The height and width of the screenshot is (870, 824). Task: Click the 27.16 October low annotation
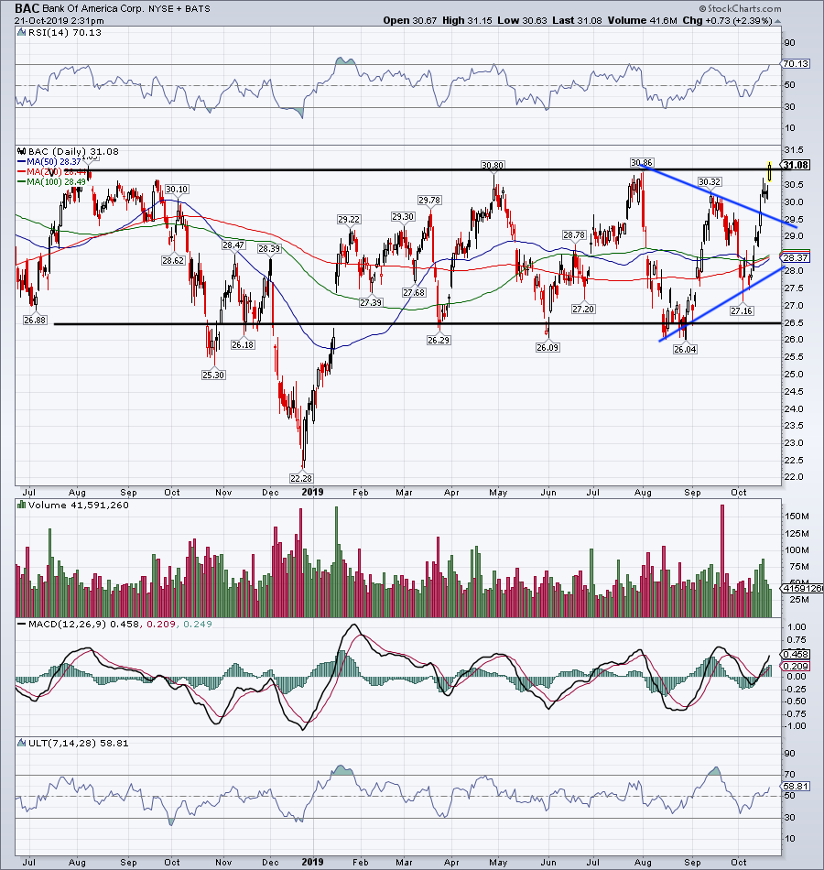click(x=742, y=311)
